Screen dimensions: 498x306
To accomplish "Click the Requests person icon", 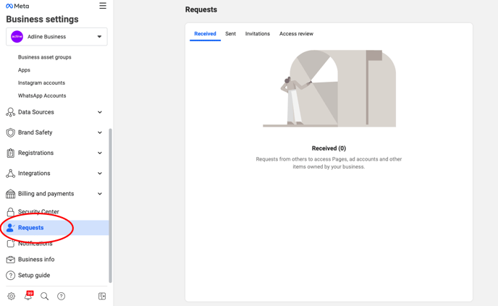I will click(x=10, y=228).
